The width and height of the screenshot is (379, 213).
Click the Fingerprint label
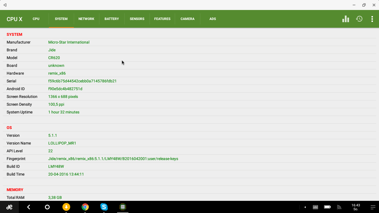point(16,159)
